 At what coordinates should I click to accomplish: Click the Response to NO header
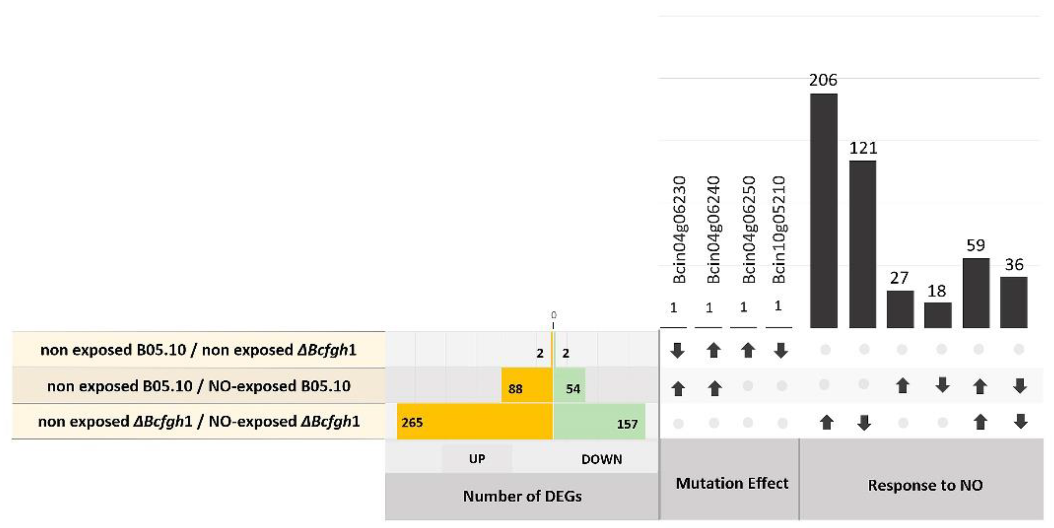[x=925, y=485]
